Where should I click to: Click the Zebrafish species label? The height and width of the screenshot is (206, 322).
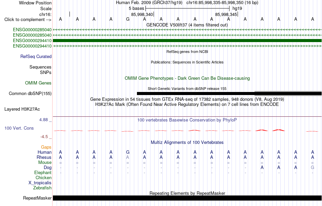coord(42,188)
